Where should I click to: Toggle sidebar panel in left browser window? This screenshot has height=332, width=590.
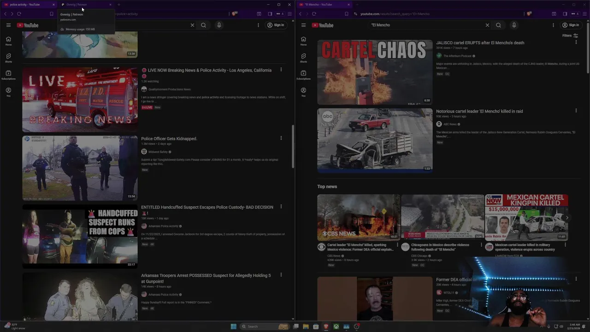coord(270,14)
